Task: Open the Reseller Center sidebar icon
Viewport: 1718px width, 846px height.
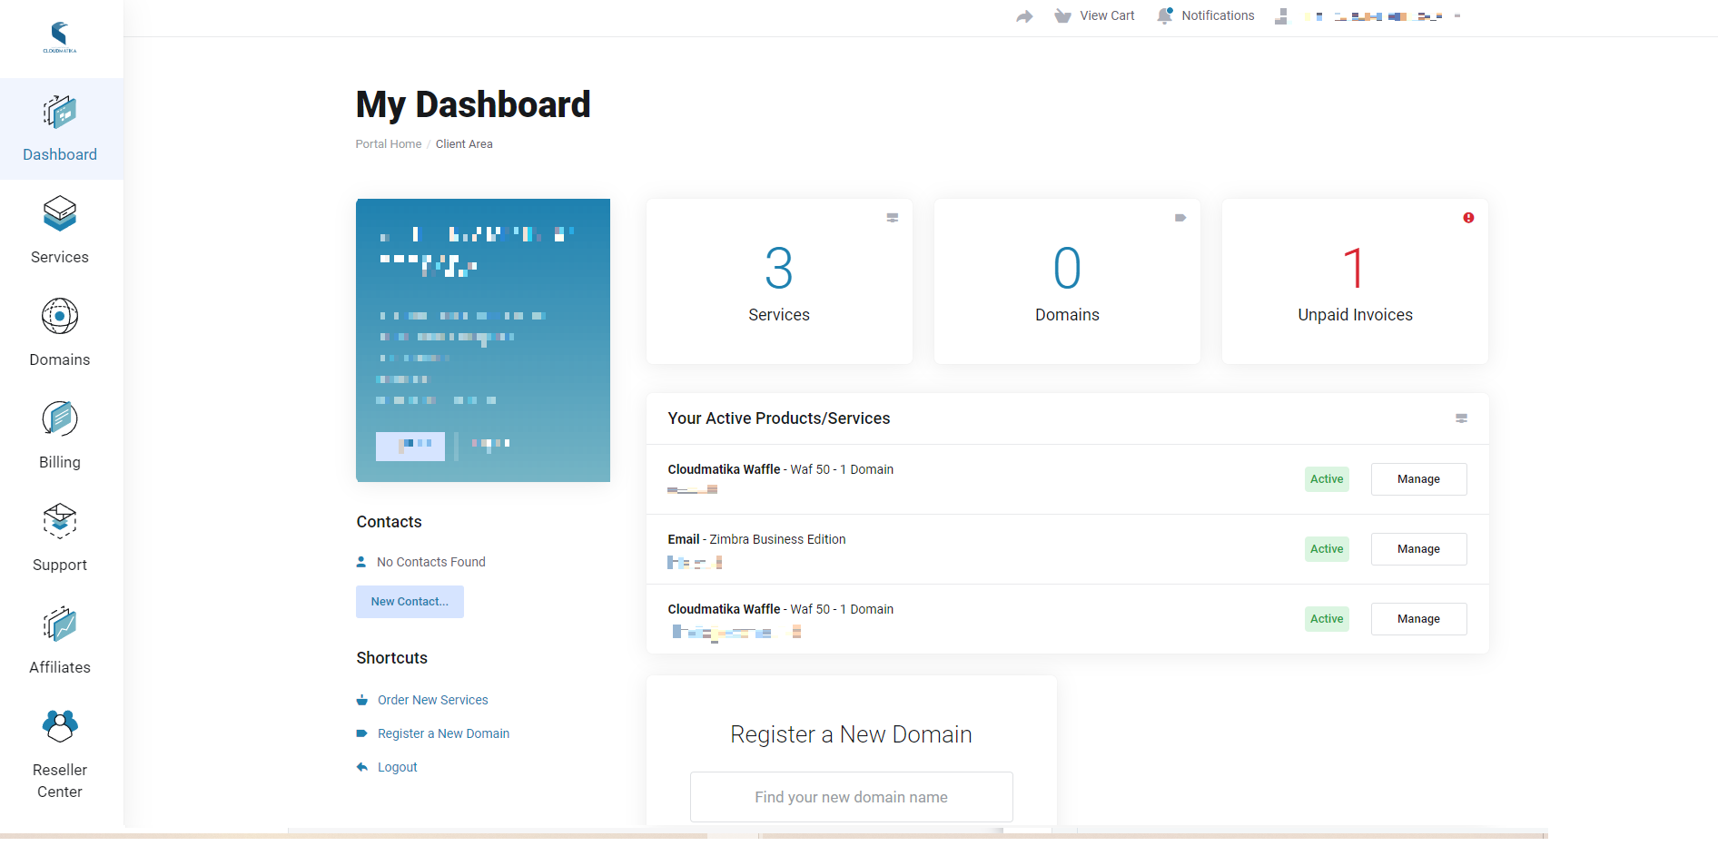Action: point(60,726)
